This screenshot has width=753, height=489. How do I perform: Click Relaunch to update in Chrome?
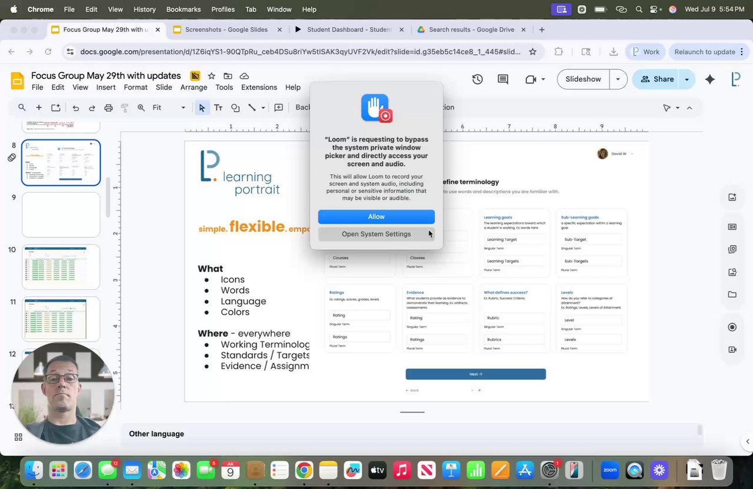pos(705,52)
